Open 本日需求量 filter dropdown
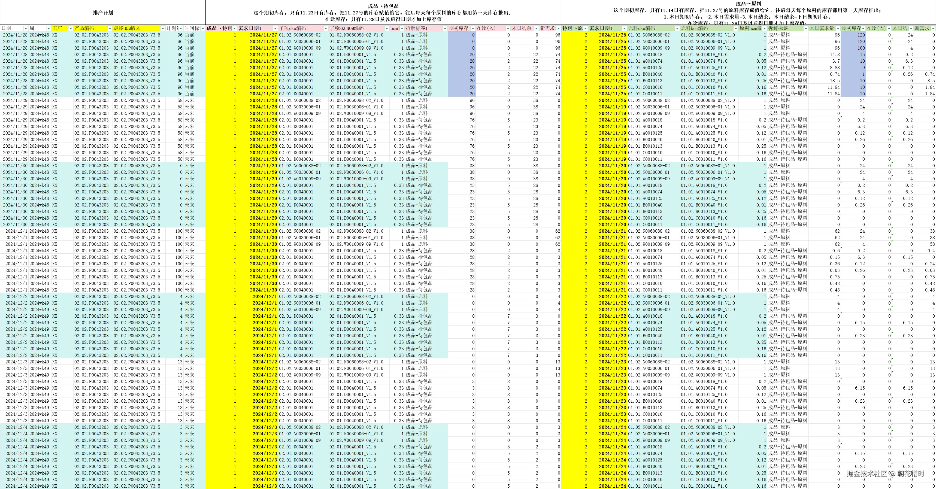 (x=838, y=28)
